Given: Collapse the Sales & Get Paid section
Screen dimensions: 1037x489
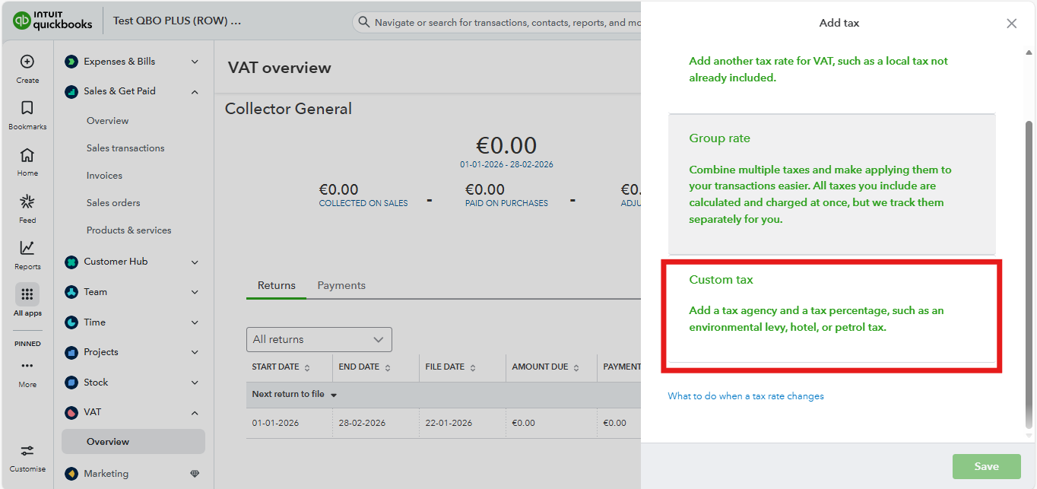Looking at the screenshot, I should coord(195,91).
